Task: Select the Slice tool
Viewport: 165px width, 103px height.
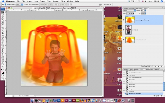Action: tap(3, 25)
